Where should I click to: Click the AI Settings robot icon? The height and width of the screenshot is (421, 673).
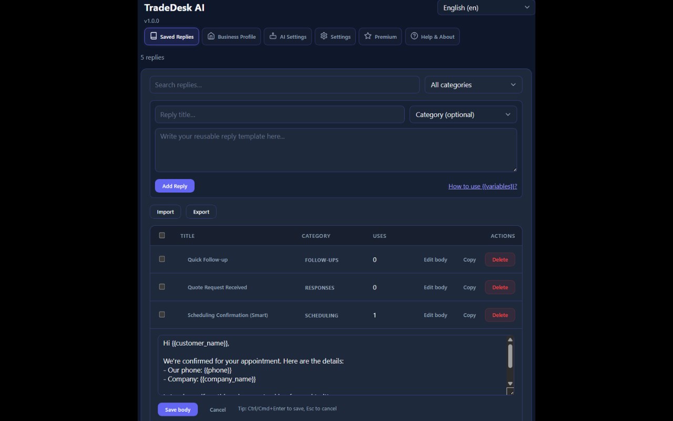click(273, 36)
